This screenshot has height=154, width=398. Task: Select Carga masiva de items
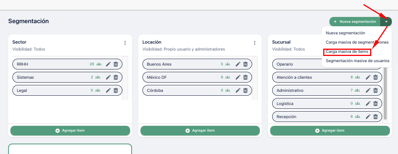(x=347, y=52)
